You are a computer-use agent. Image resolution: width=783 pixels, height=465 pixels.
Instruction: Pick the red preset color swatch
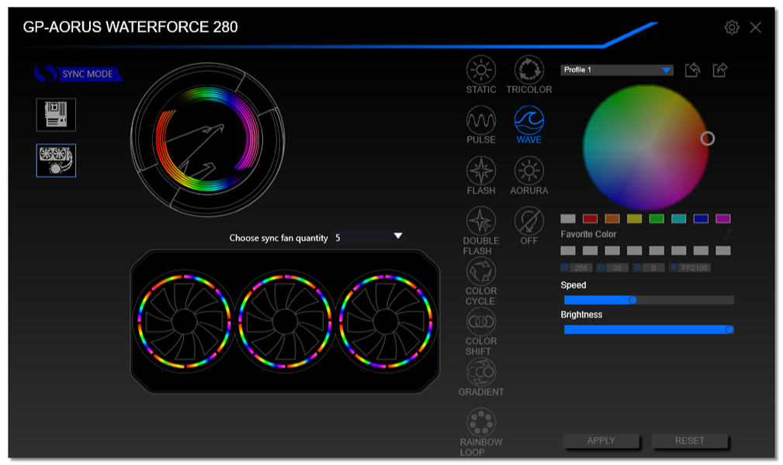click(590, 219)
